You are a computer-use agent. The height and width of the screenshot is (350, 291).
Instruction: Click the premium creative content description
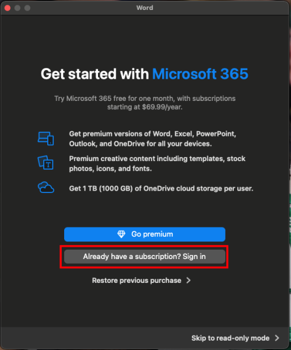(157, 163)
